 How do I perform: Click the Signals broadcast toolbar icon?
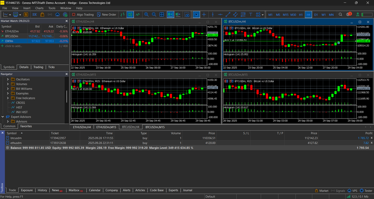coord(50,14)
